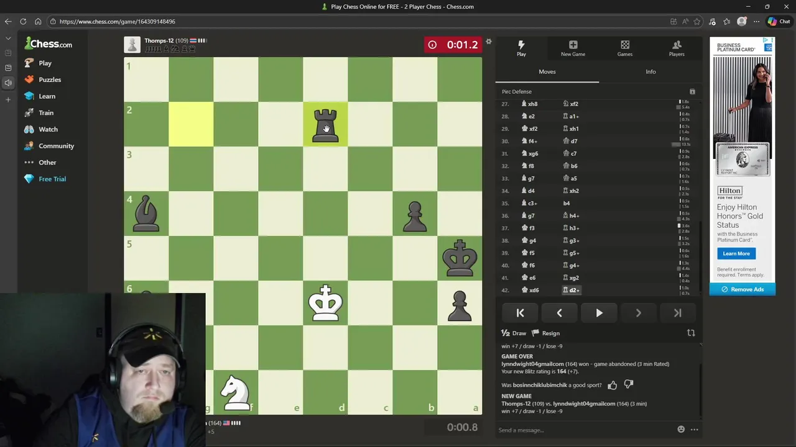Click the black bishop on the board
Screen dimensions: 796x447
pyautogui.click(x=146, y=214)
